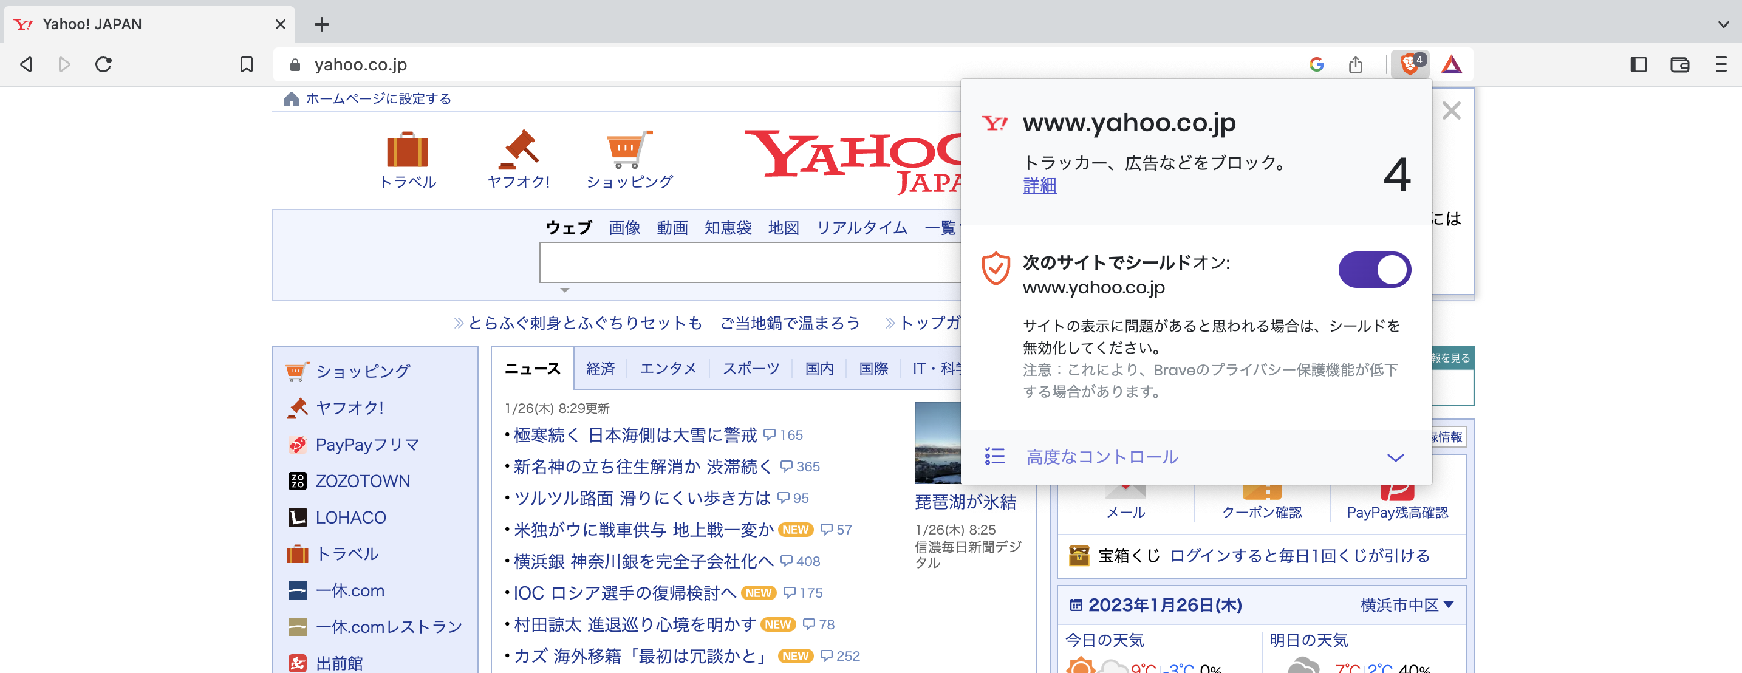Open とらふぐ刺身とふぐちりセットも promo link
1742x673 pixels.
[584, 323]
